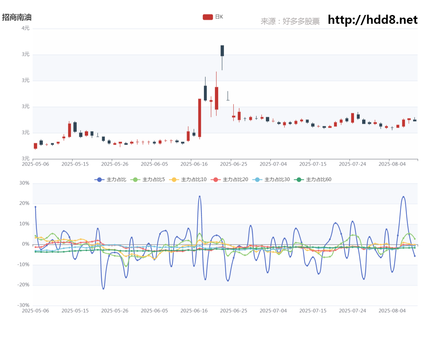Toggle the 日K candlestick series legend
Image resolution: width=446 pixels, height=338 pixels.
click(213, 17)
